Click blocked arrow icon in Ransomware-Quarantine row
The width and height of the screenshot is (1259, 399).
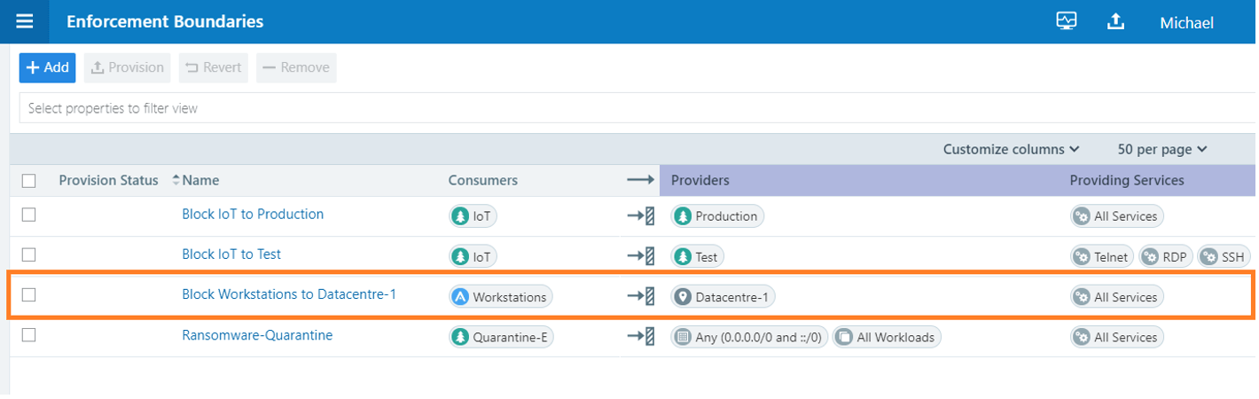(640, 337)
